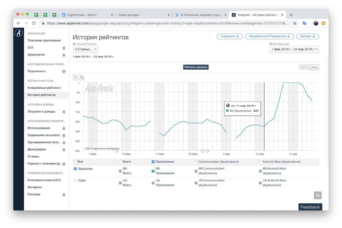This screenshot has width=342, height=228.
Task: Click the Рейтинги загрузок button
Action: point(196,67)
